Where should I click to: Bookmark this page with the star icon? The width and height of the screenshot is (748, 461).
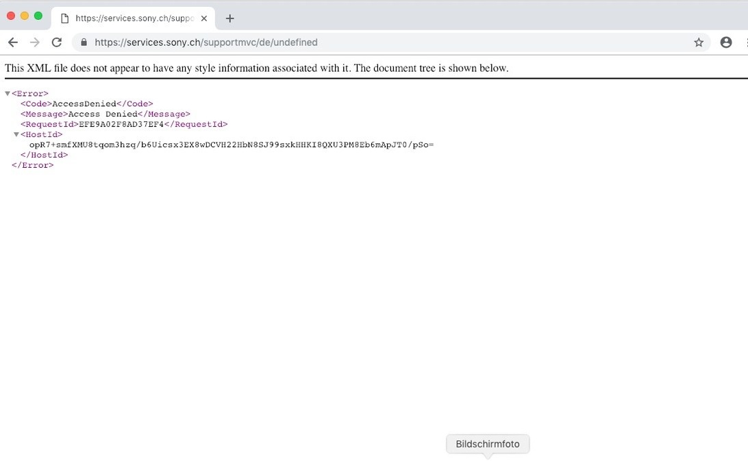point(699,42)
